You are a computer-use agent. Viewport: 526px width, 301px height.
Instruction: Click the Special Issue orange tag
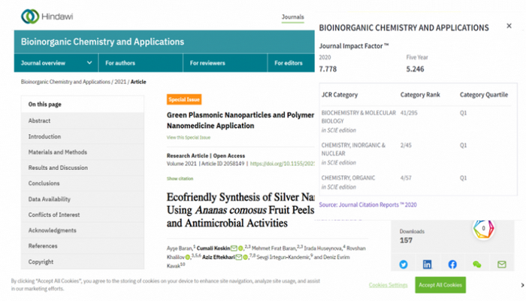(x=184, y=99)
